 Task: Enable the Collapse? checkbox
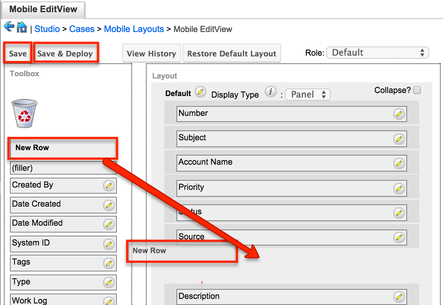(417, 90)
